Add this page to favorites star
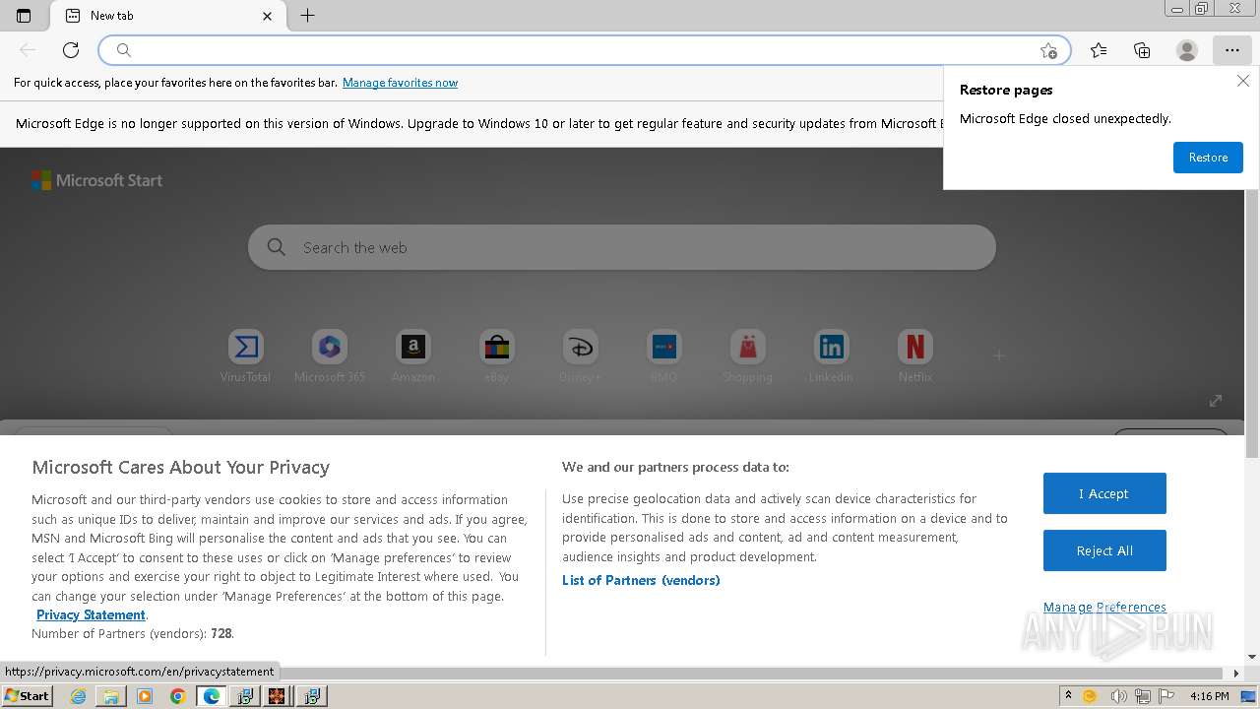Screen dimensions: 1260x709 coord(1048,50)
